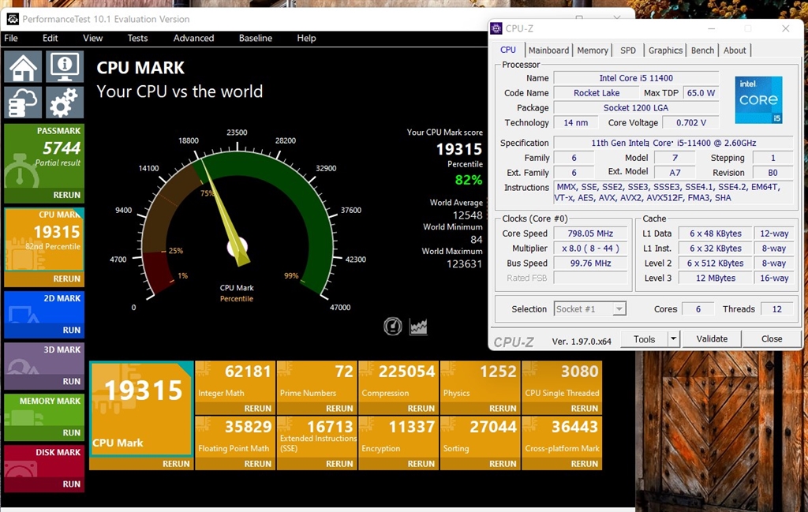The height and width of the screenshot is (512, 808).
Task: Click the Specification field in CPU-Z
Action: pyautogui.click(x=673, y=143)
